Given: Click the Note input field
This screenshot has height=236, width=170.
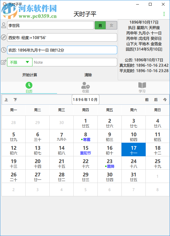Looking at the screenshot, I should pyautogui.click(x=75, y=62).
